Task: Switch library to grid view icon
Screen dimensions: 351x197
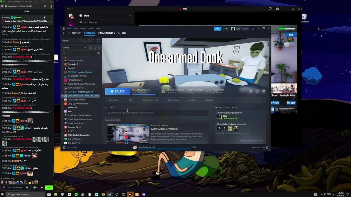Action: (98, 41)
